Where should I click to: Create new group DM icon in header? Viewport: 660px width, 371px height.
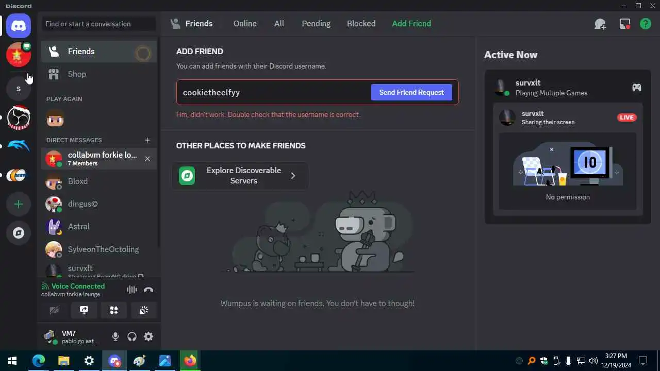[600, 24]
